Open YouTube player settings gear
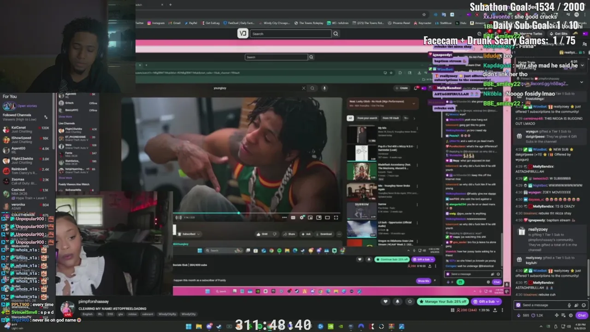Screen dimensions: 590x332 pos(302,218)
